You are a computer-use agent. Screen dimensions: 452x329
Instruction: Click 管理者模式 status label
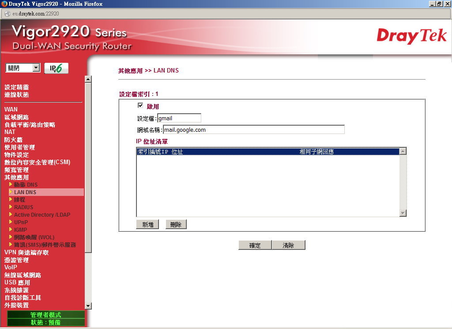point(46,314)
